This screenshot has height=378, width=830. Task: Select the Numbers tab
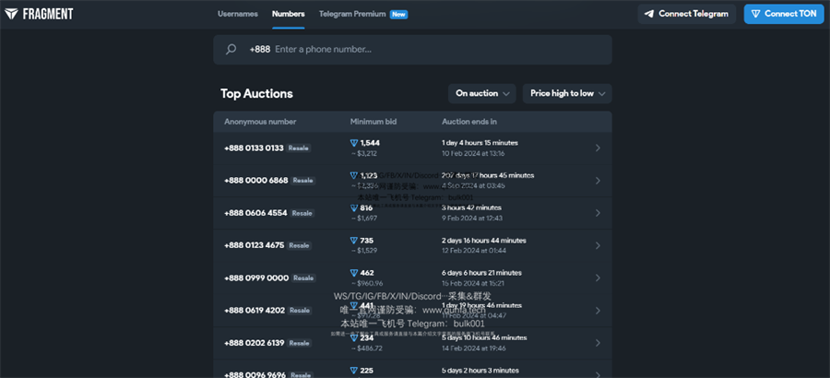tap(289, 15)
